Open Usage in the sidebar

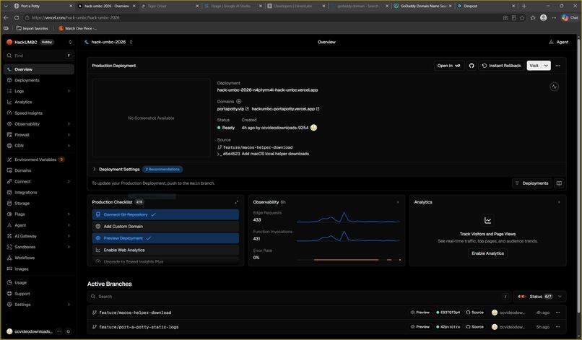pos(39,282)
